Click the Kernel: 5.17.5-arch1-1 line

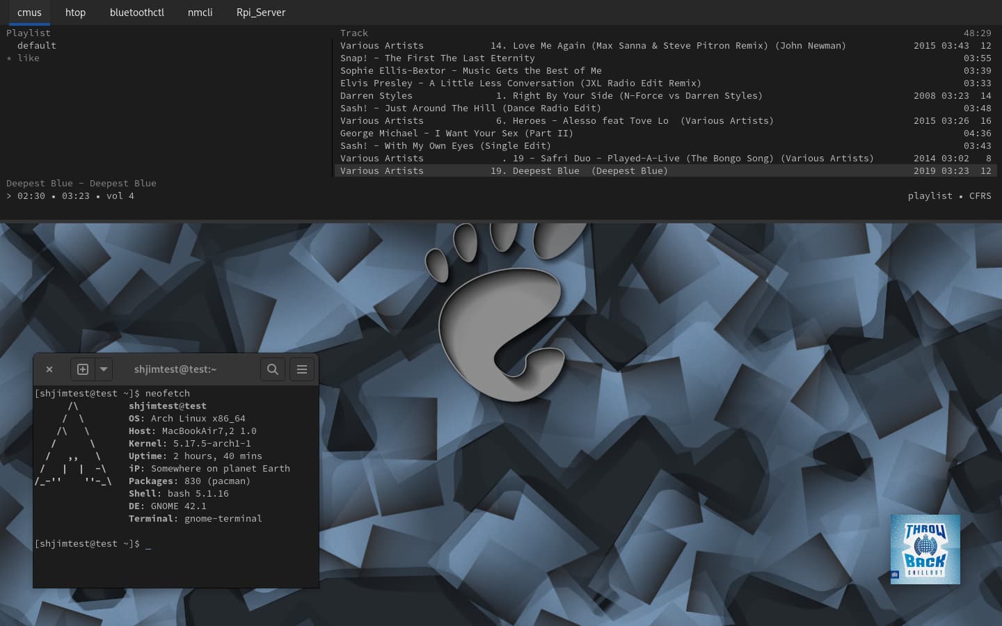click(x=190, y=444)
